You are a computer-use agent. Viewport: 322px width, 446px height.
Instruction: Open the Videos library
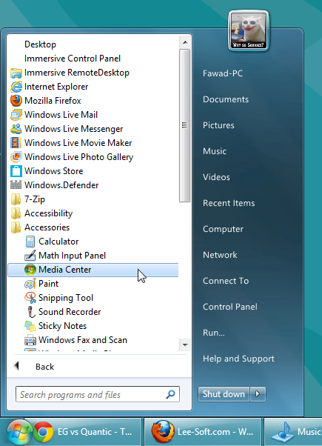tap(216, 177)
